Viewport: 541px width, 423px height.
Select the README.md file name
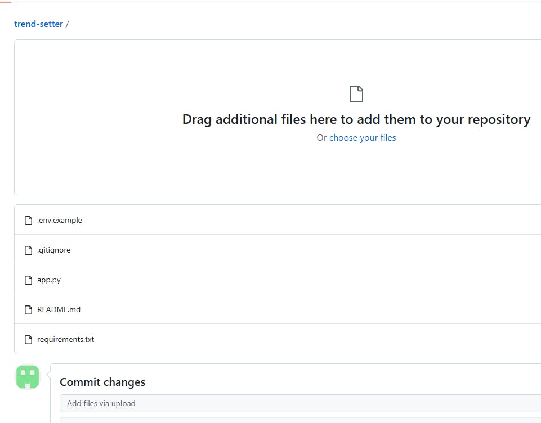click(x=59, y=310)
